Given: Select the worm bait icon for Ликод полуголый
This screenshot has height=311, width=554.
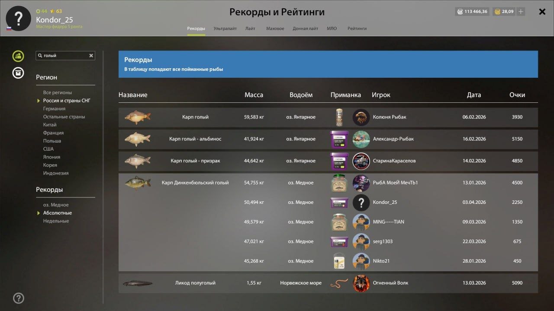Looking at the screenshot, I should pos(339,283).
